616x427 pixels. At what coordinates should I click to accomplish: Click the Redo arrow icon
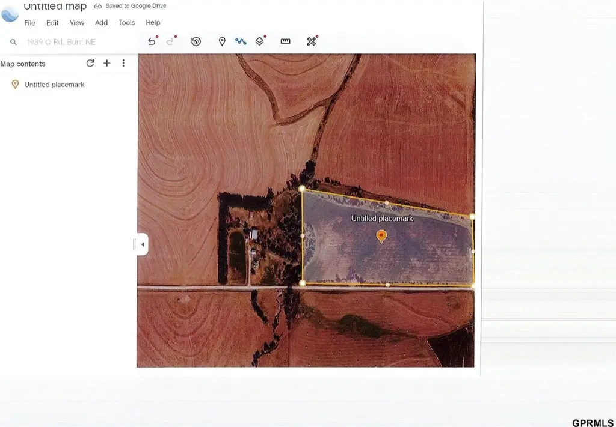pos(170,41)
